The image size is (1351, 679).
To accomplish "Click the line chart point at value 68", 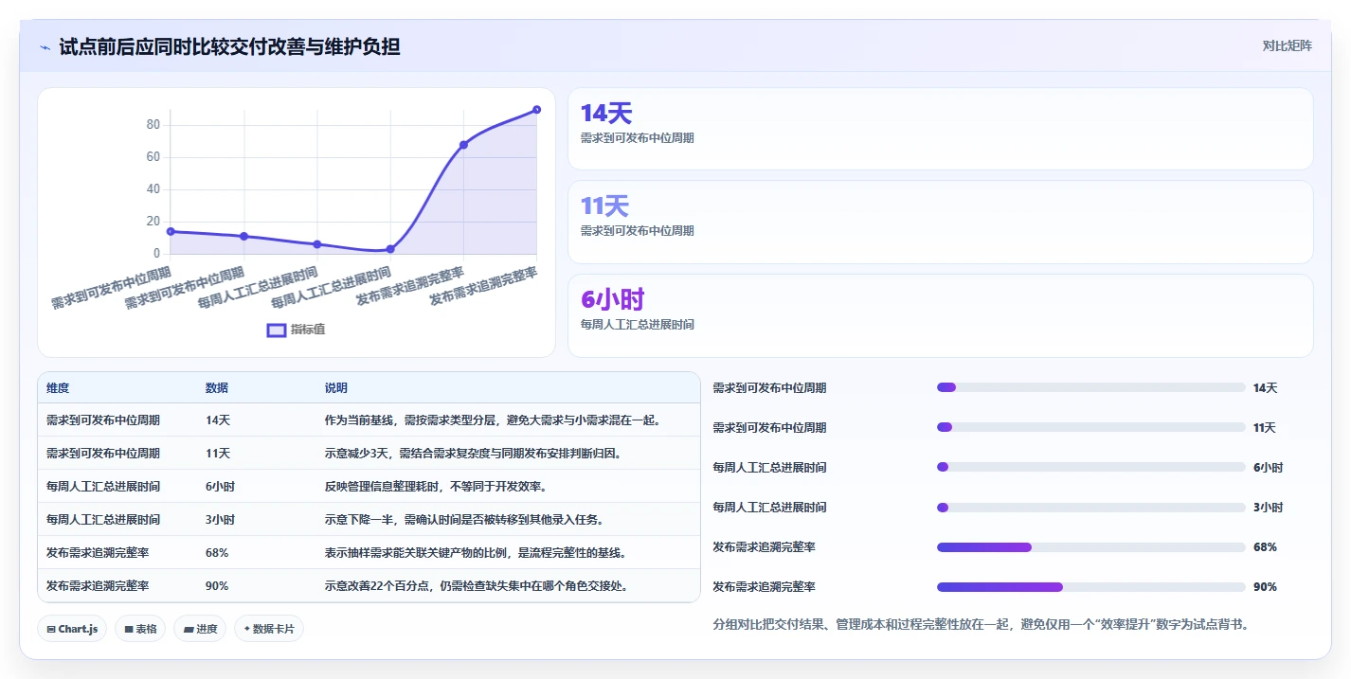I will [x=463, y=145].
